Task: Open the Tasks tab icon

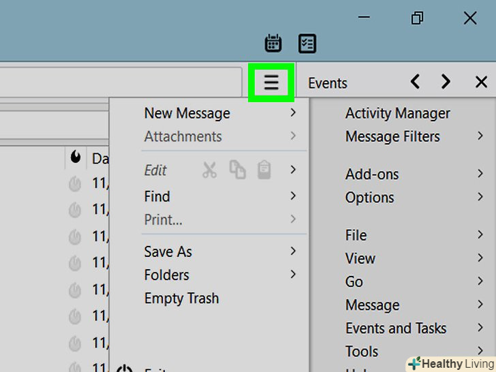Action: point(307,44)
